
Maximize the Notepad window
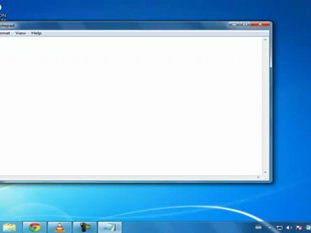click(245, 24)
